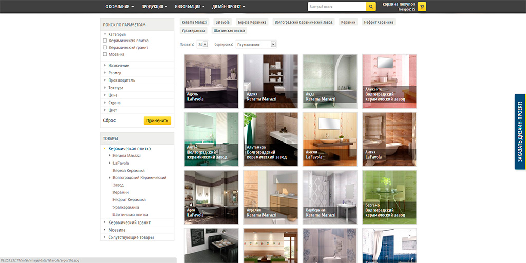Viewport: 526px width, 263px height.
Task: Select Волгоградский Керамический Завод brand tag
Action: click(x=304, y=22)
